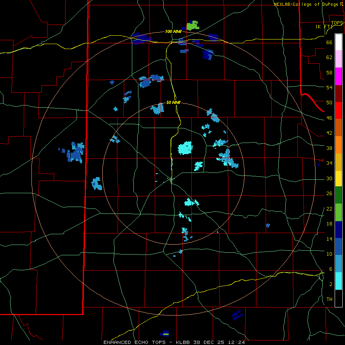Click the legend value '6'

pos(330,269)
